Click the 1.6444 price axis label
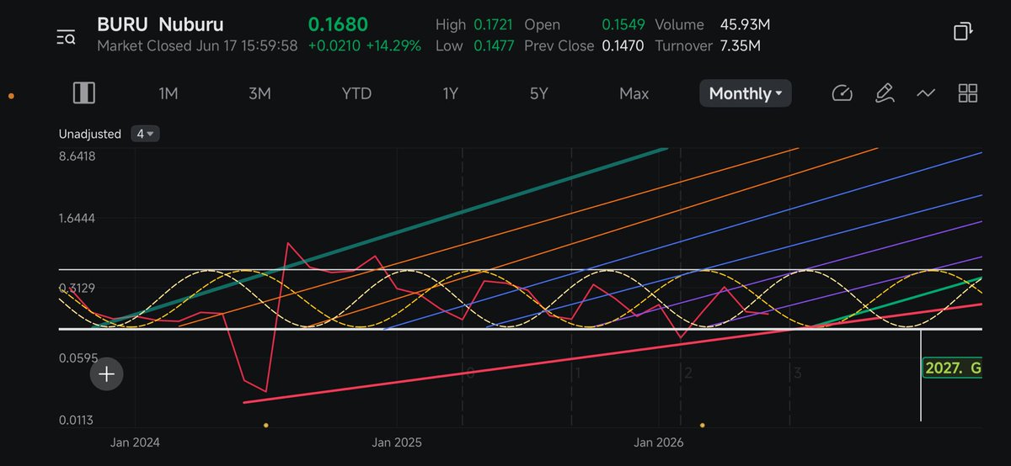The width and height of the screenshot is (1011, 466). (x=77, y=219)
